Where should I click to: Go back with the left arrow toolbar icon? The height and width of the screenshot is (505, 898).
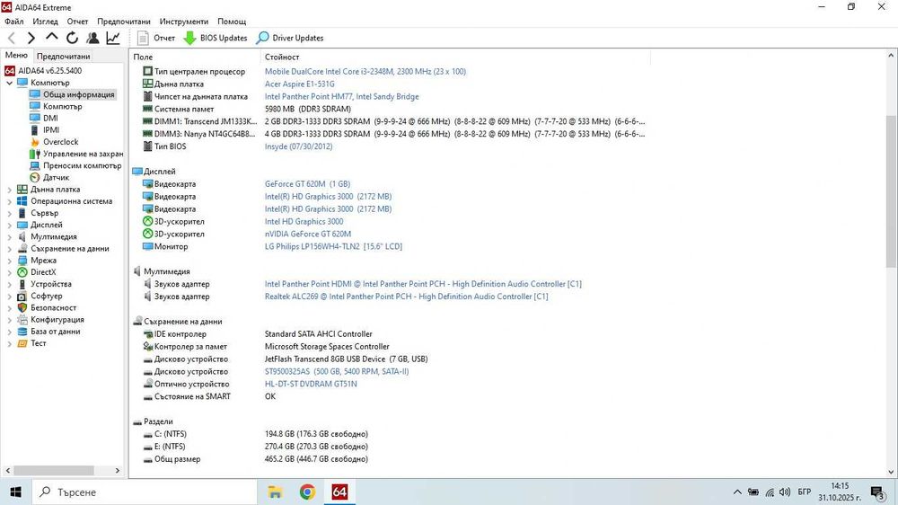coord(12,38)
